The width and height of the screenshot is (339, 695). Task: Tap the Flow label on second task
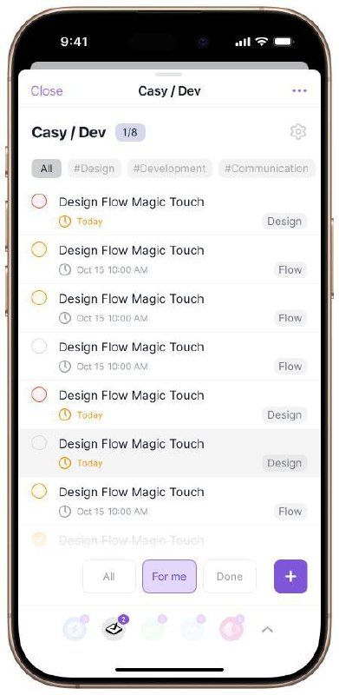pyautogui.click(x=290, y=269)
